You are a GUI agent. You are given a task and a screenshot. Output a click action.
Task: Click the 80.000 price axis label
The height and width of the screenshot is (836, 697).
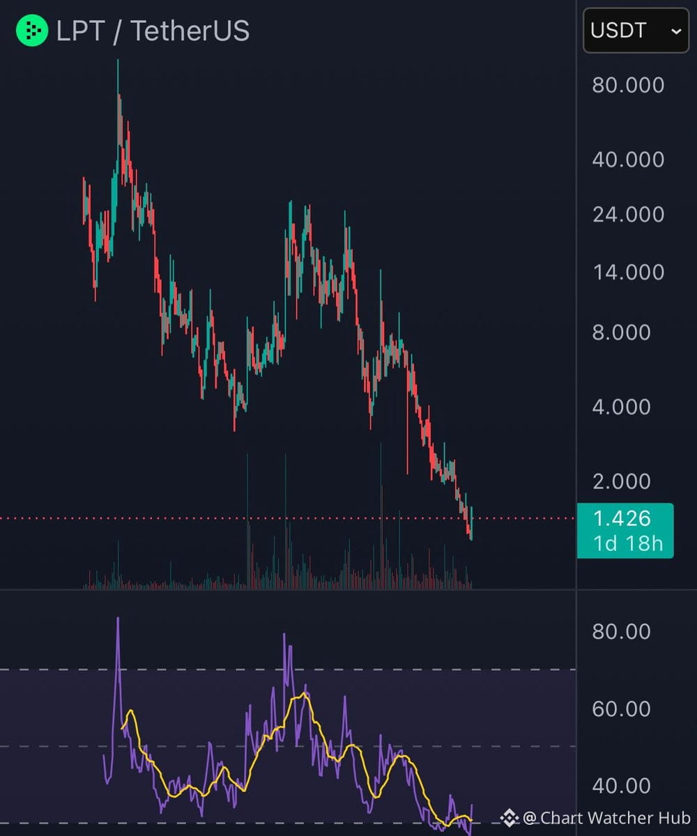[628, 85]
